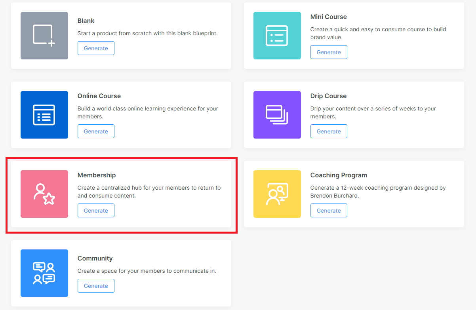Generate a Coaching Program product
Image resolution: width=476 pixels, height=310 pixels.
click(x=329, y=211)
